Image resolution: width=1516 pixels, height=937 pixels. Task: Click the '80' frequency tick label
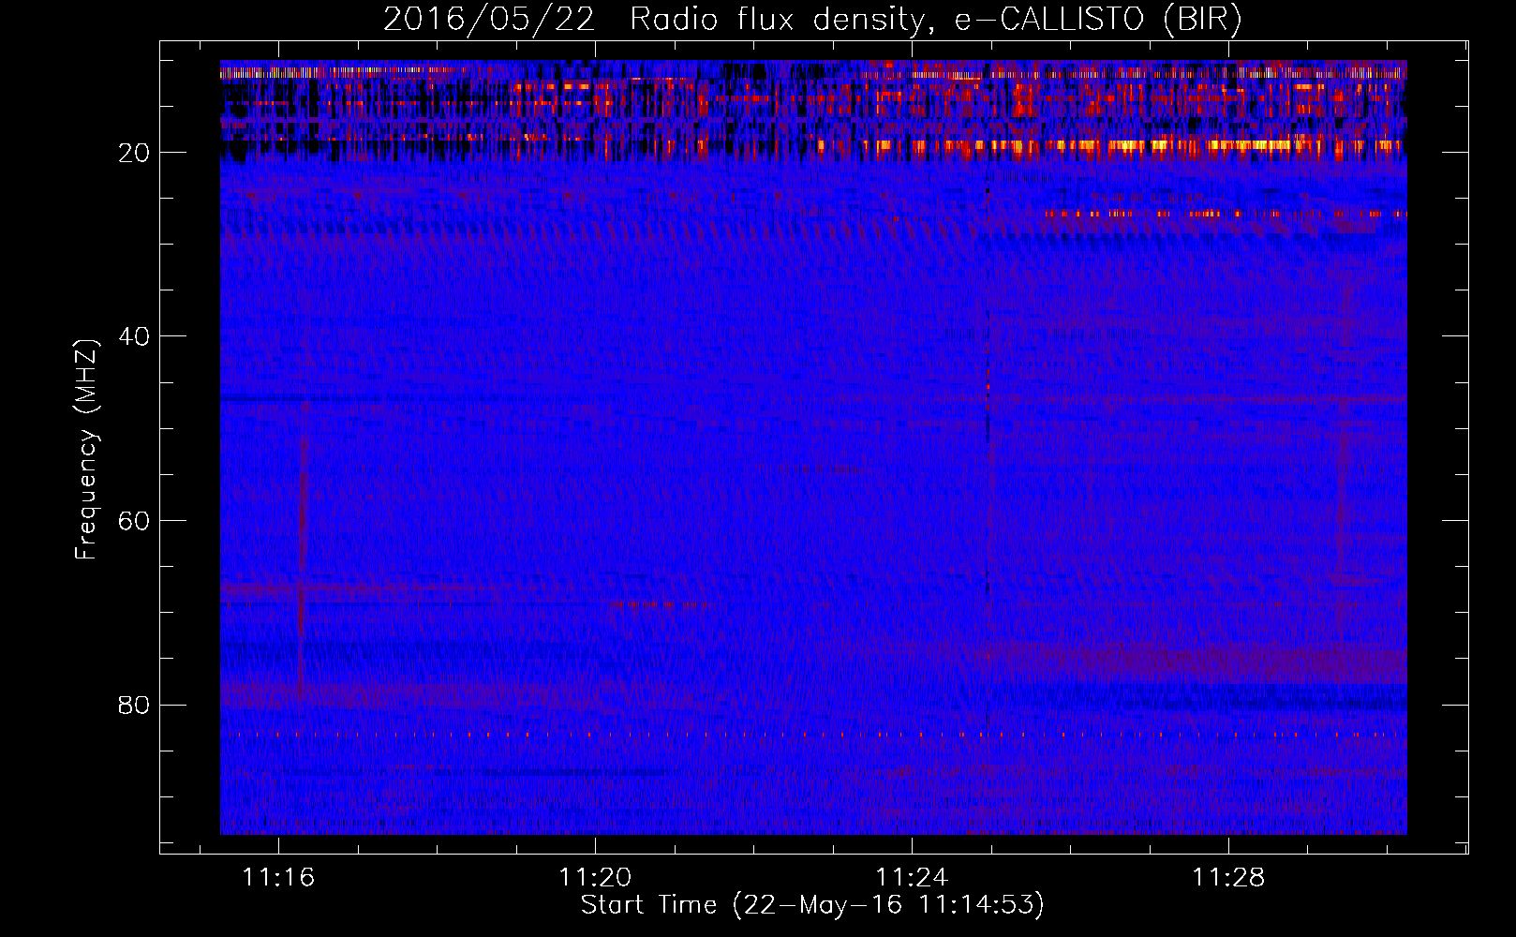135,705
